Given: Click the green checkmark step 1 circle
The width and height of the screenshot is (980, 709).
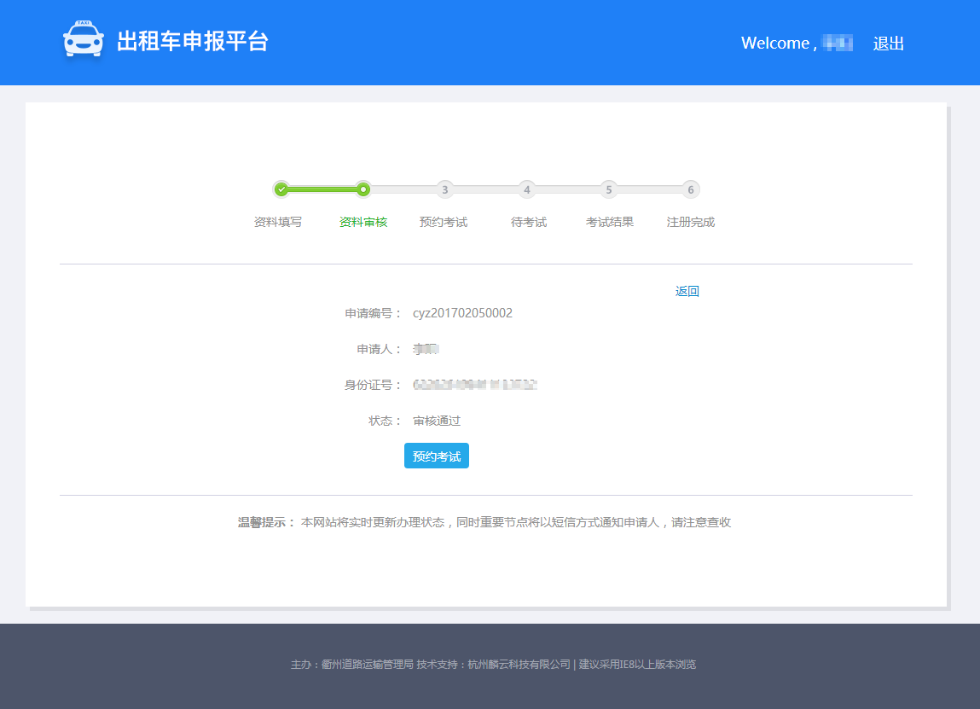Looking at the screenshot, I should [281, 189].
